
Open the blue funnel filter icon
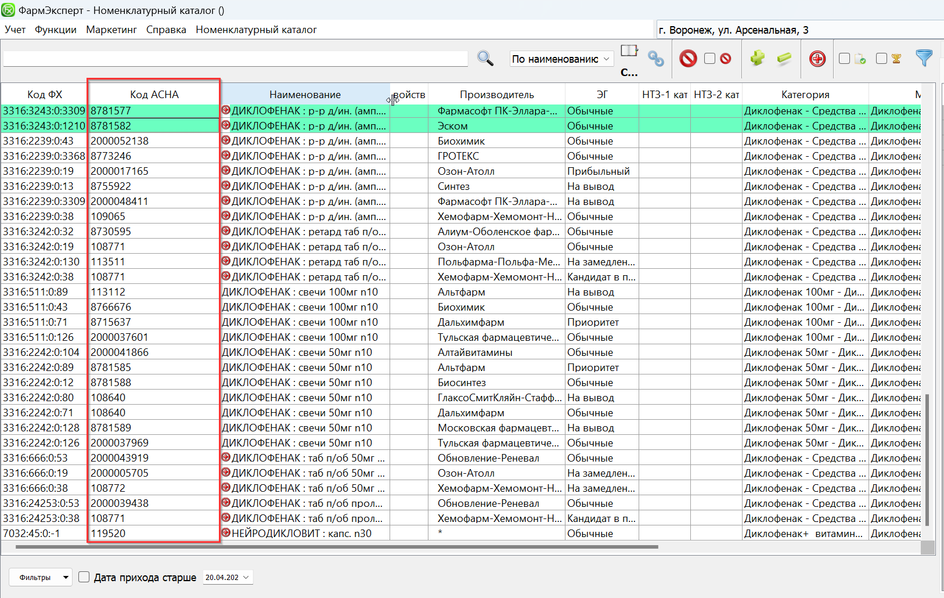point(923,57)
